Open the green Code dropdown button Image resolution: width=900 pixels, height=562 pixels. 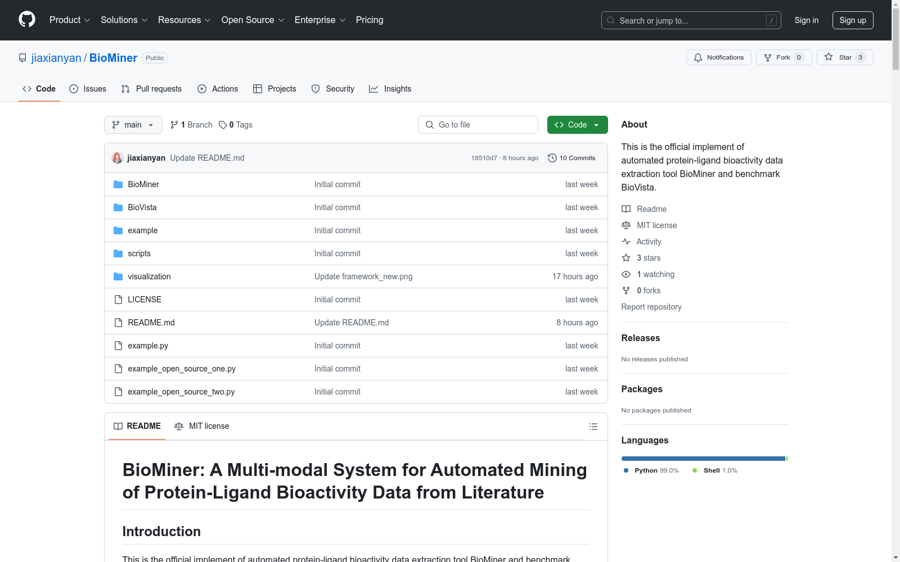[x=577, y=125]
